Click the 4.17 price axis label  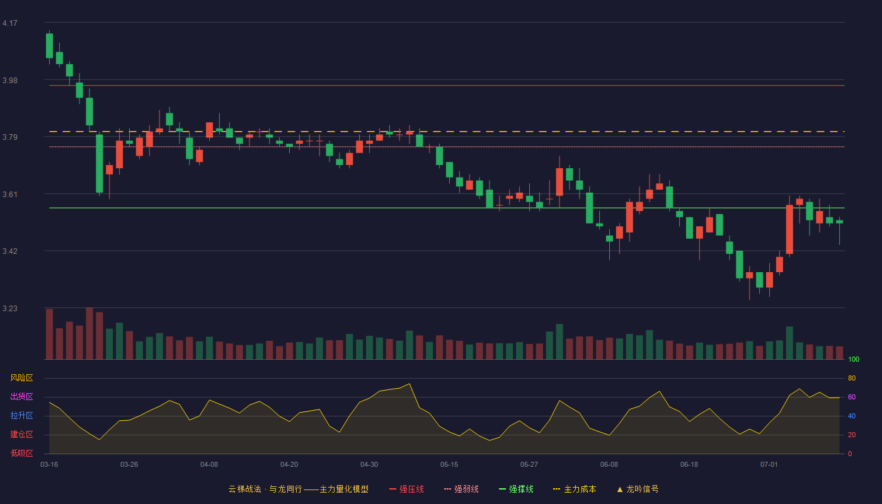click(10, 23)
